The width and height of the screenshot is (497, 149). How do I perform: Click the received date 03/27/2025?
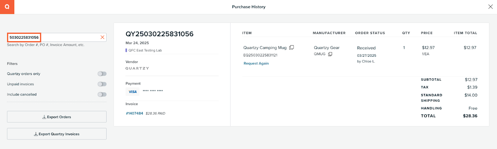367,55
